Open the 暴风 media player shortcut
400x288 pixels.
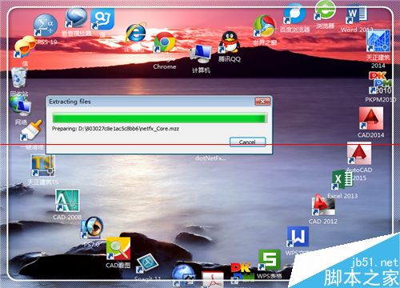tap(76, 18)
